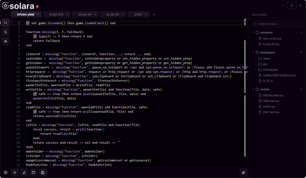This screenshot has width=306, height=178.
Task: Add a file to autoexec folder
Action: (301, 33)
